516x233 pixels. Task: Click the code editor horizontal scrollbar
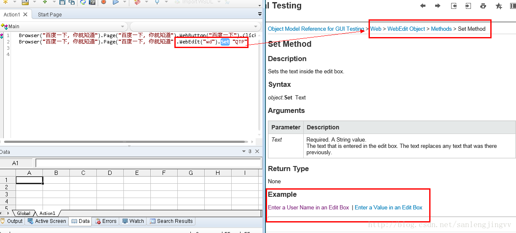point(126,142)
